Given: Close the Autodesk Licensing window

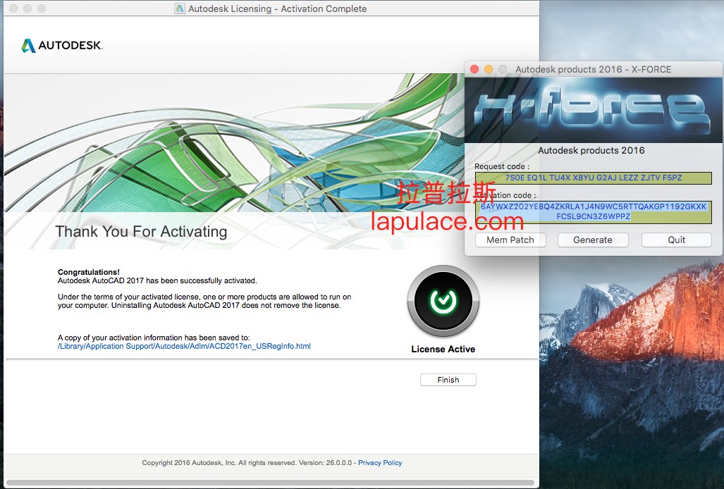Looking at the screenshot, I should click(x=13, y=9).
